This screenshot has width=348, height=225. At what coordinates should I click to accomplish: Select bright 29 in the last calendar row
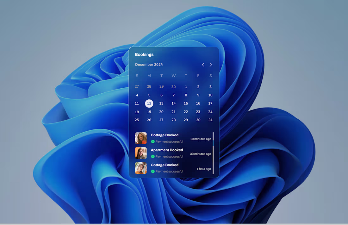pyautogui.click(x=186, y=120)
